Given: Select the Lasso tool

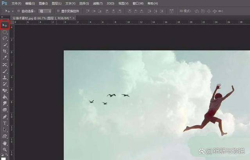Looking at the screenshot, I should tap(5, 39).
